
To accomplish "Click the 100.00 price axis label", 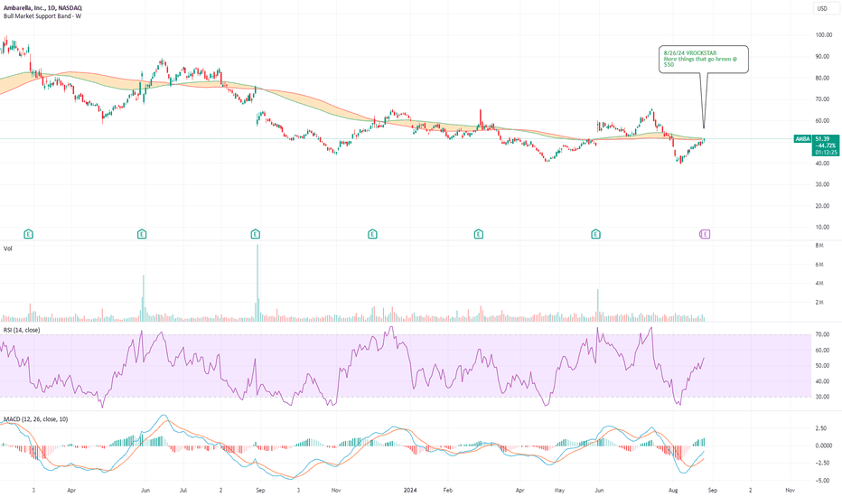I will click(x=823, y=35).
